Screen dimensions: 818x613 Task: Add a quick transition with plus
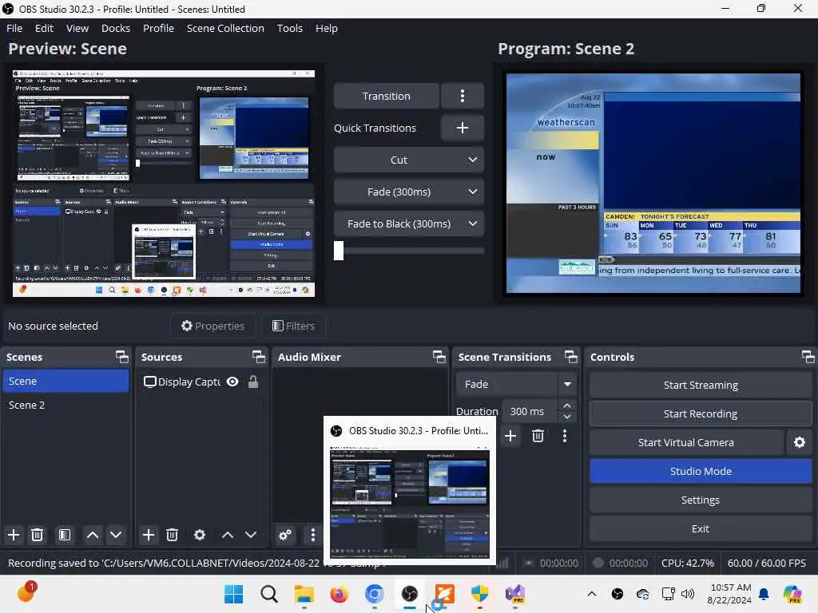tap(463, 128)
